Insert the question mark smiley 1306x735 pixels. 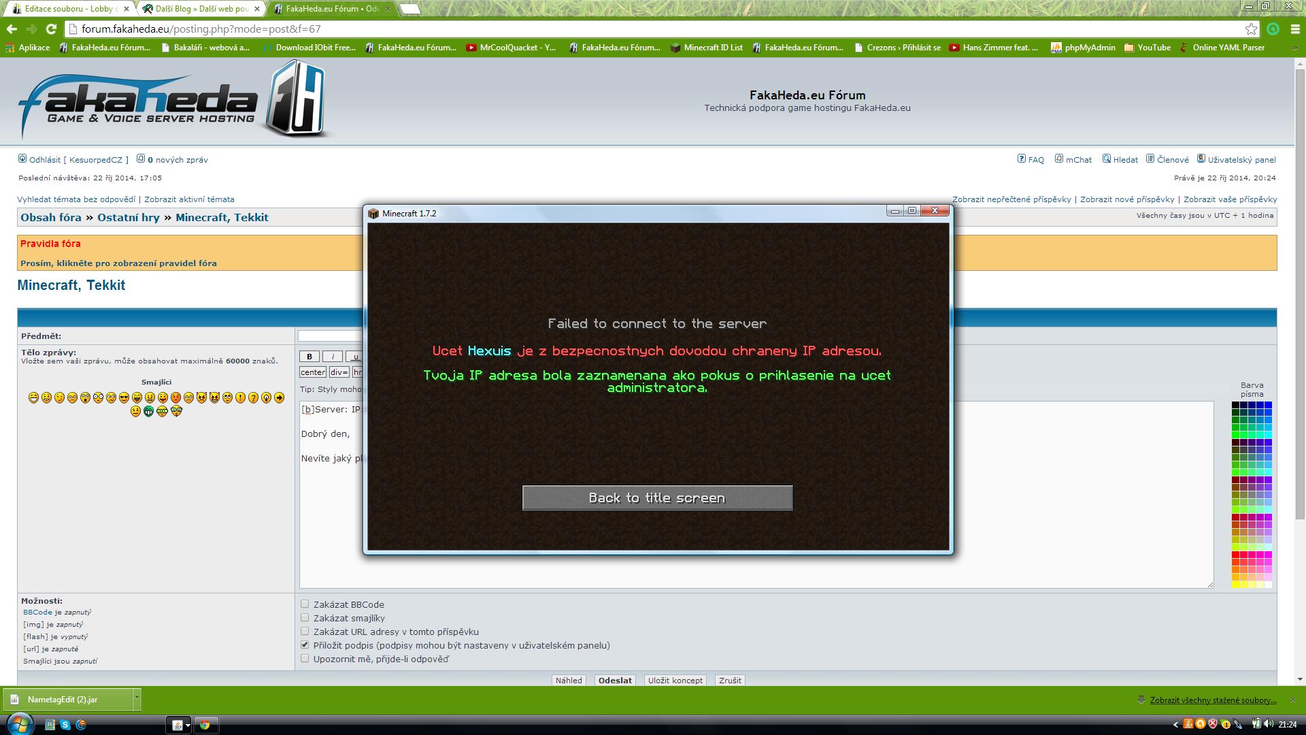click(253, 397)
